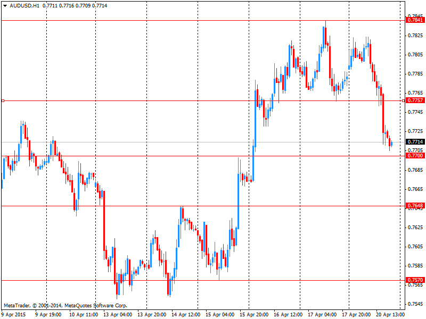
Task: Click the 13 Apr 04:00 time axis label
Action: coord(118,315)
